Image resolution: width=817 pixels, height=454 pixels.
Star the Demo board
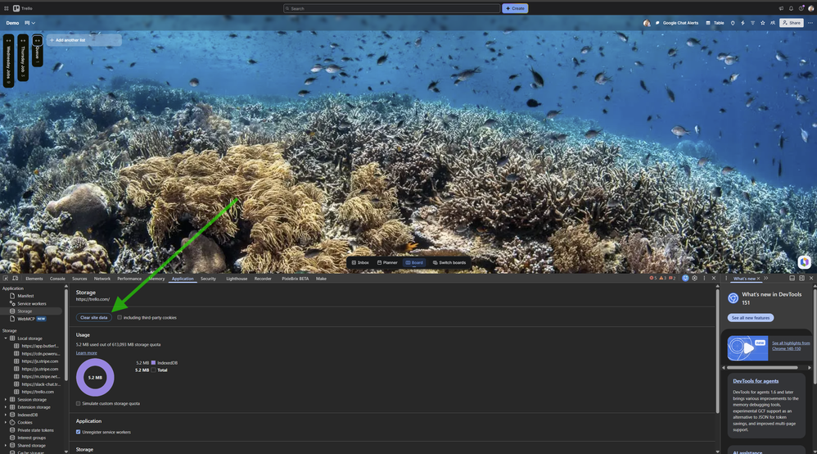[x=763, y=23]
